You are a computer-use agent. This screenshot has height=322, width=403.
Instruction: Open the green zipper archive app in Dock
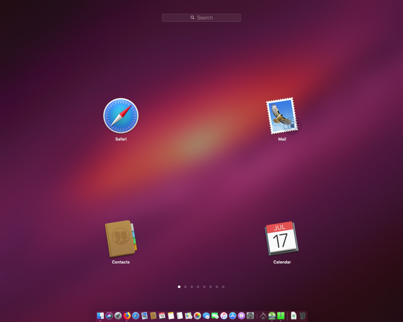(x=281, y=316)
